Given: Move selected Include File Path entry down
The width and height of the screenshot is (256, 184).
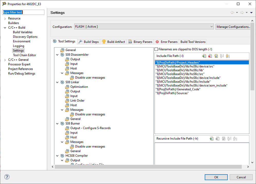Looking at the screenshot, I should [228, 56].
